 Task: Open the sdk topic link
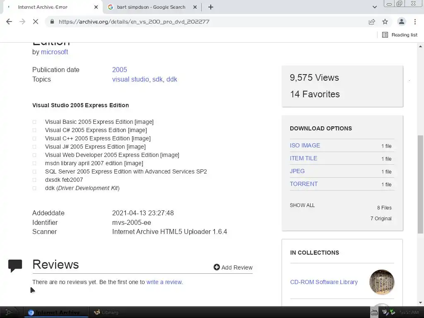157,79
